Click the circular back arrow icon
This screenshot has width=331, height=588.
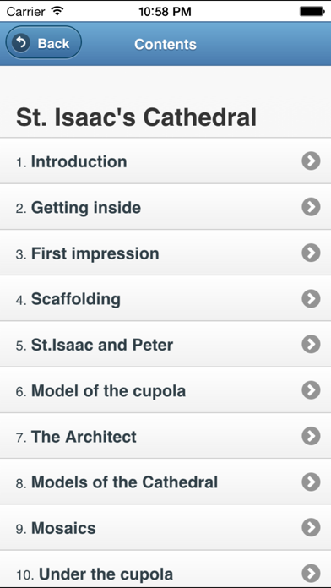click(20, 43)
